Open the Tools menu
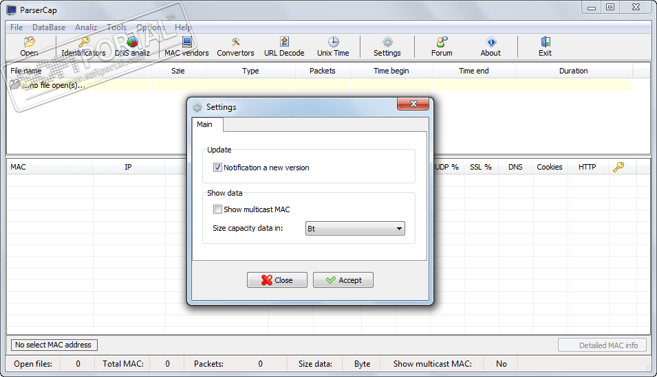This screenshot has width=657, height=377. [x=116, y=27]
